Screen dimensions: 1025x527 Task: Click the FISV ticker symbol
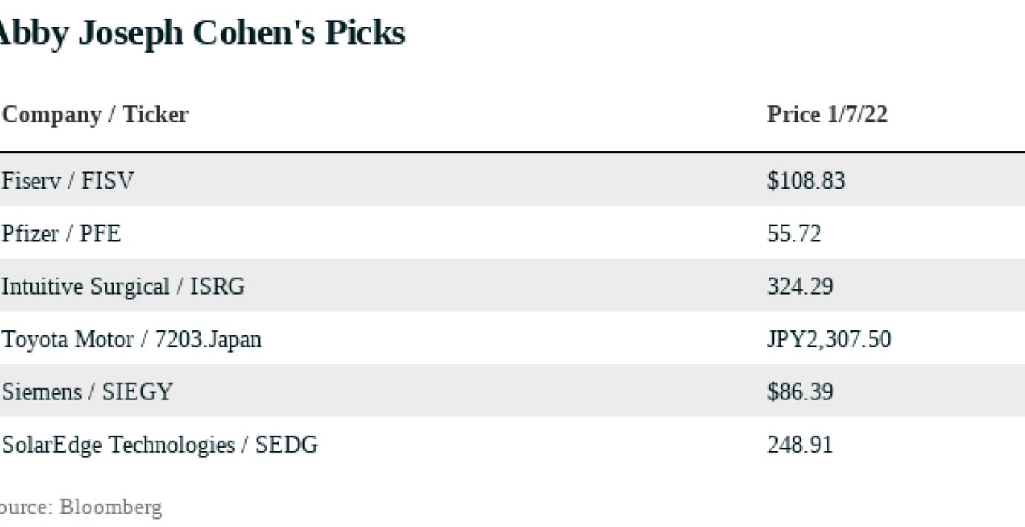107,180
